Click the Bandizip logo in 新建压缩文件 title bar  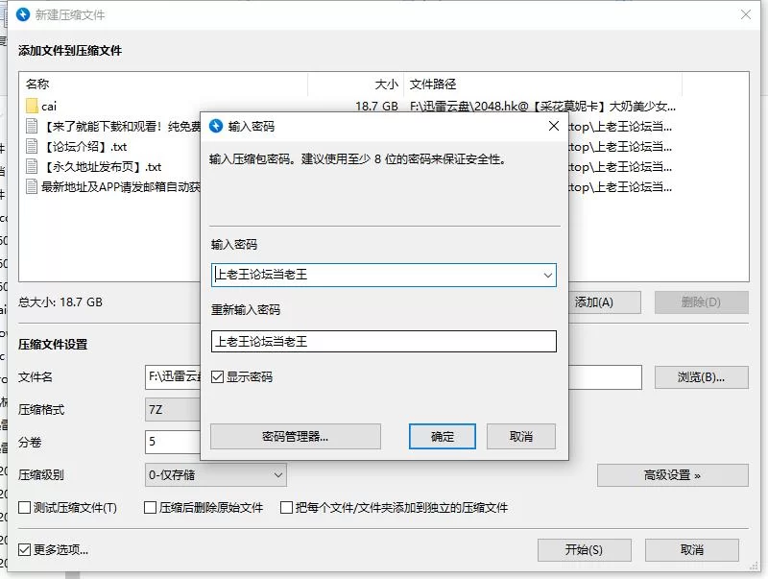coord(23,14)
